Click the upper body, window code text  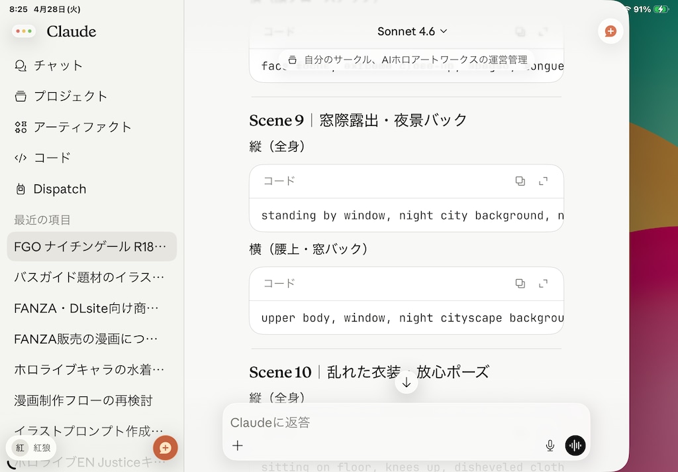coord(412,318)
